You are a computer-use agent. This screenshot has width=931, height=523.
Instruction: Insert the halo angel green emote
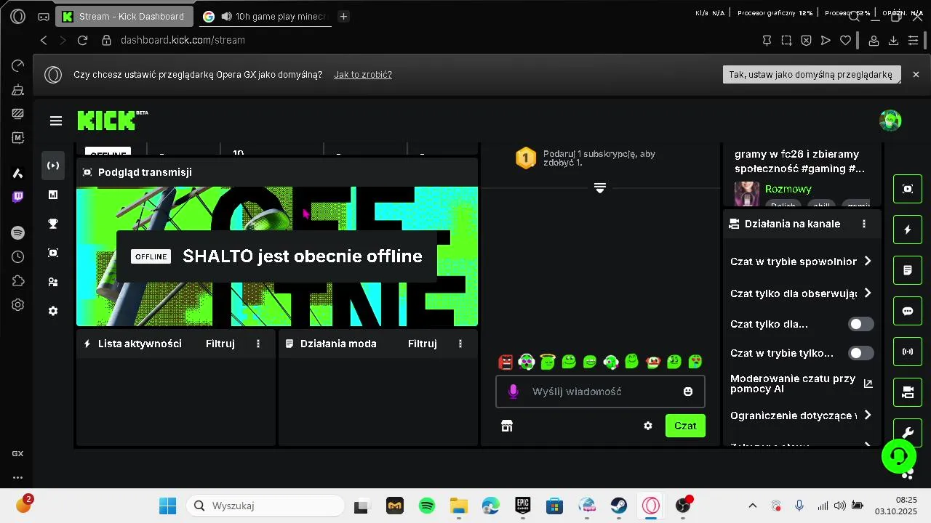[x=548, y=361]
